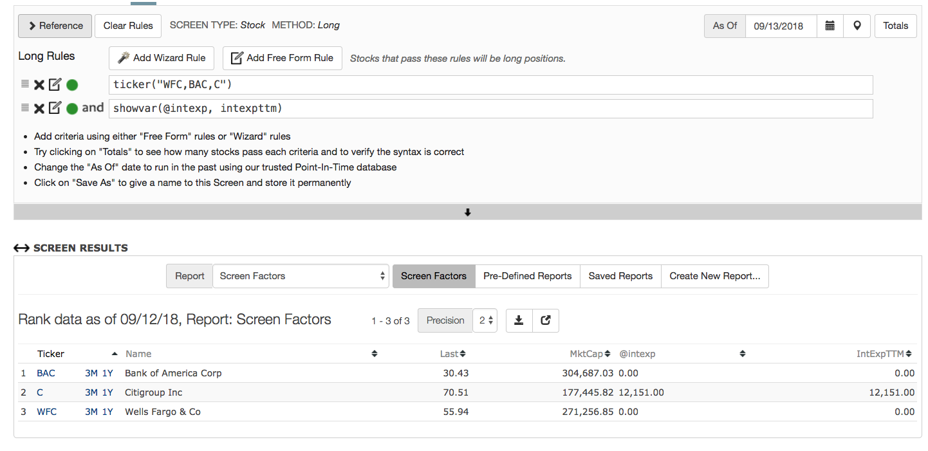The width and height of the screenshot is (928, 451).
Task: Click the map marker icon button
Action: pos(857,26)
